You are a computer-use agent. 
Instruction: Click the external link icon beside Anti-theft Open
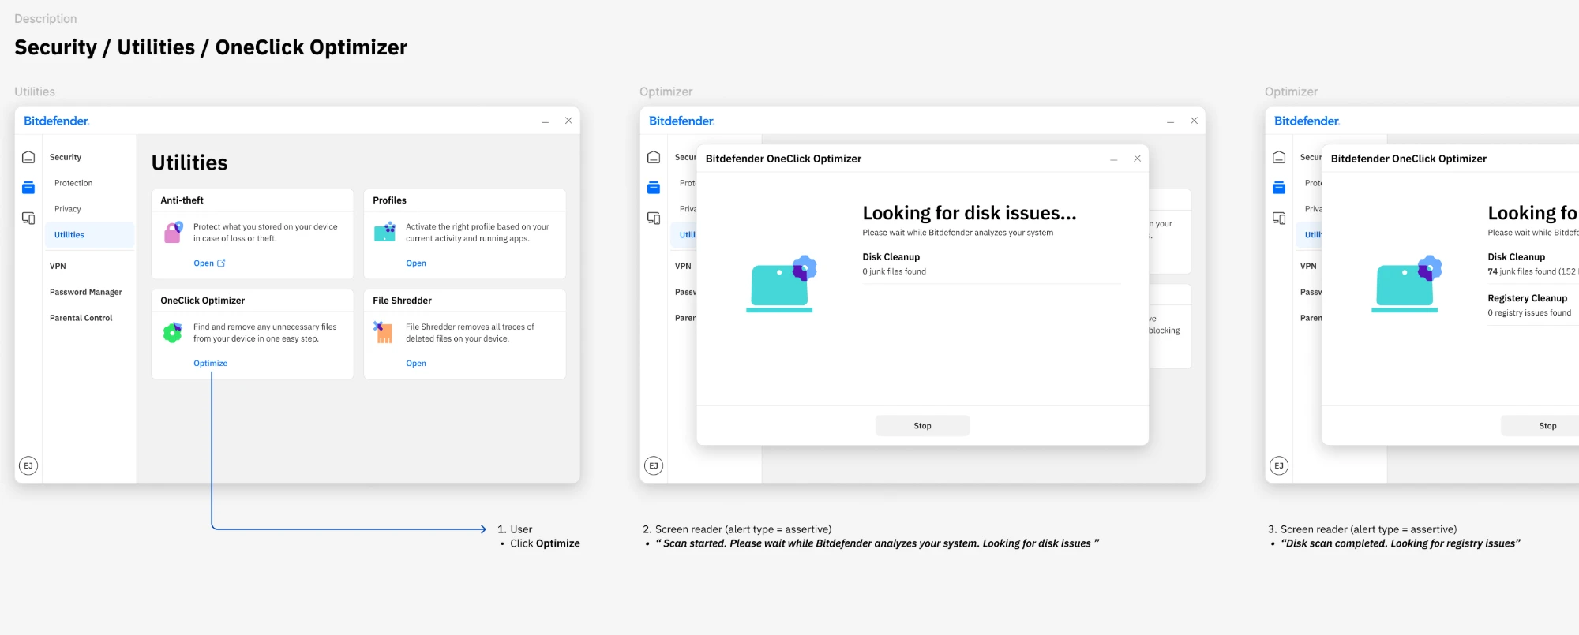click(221, 263)
